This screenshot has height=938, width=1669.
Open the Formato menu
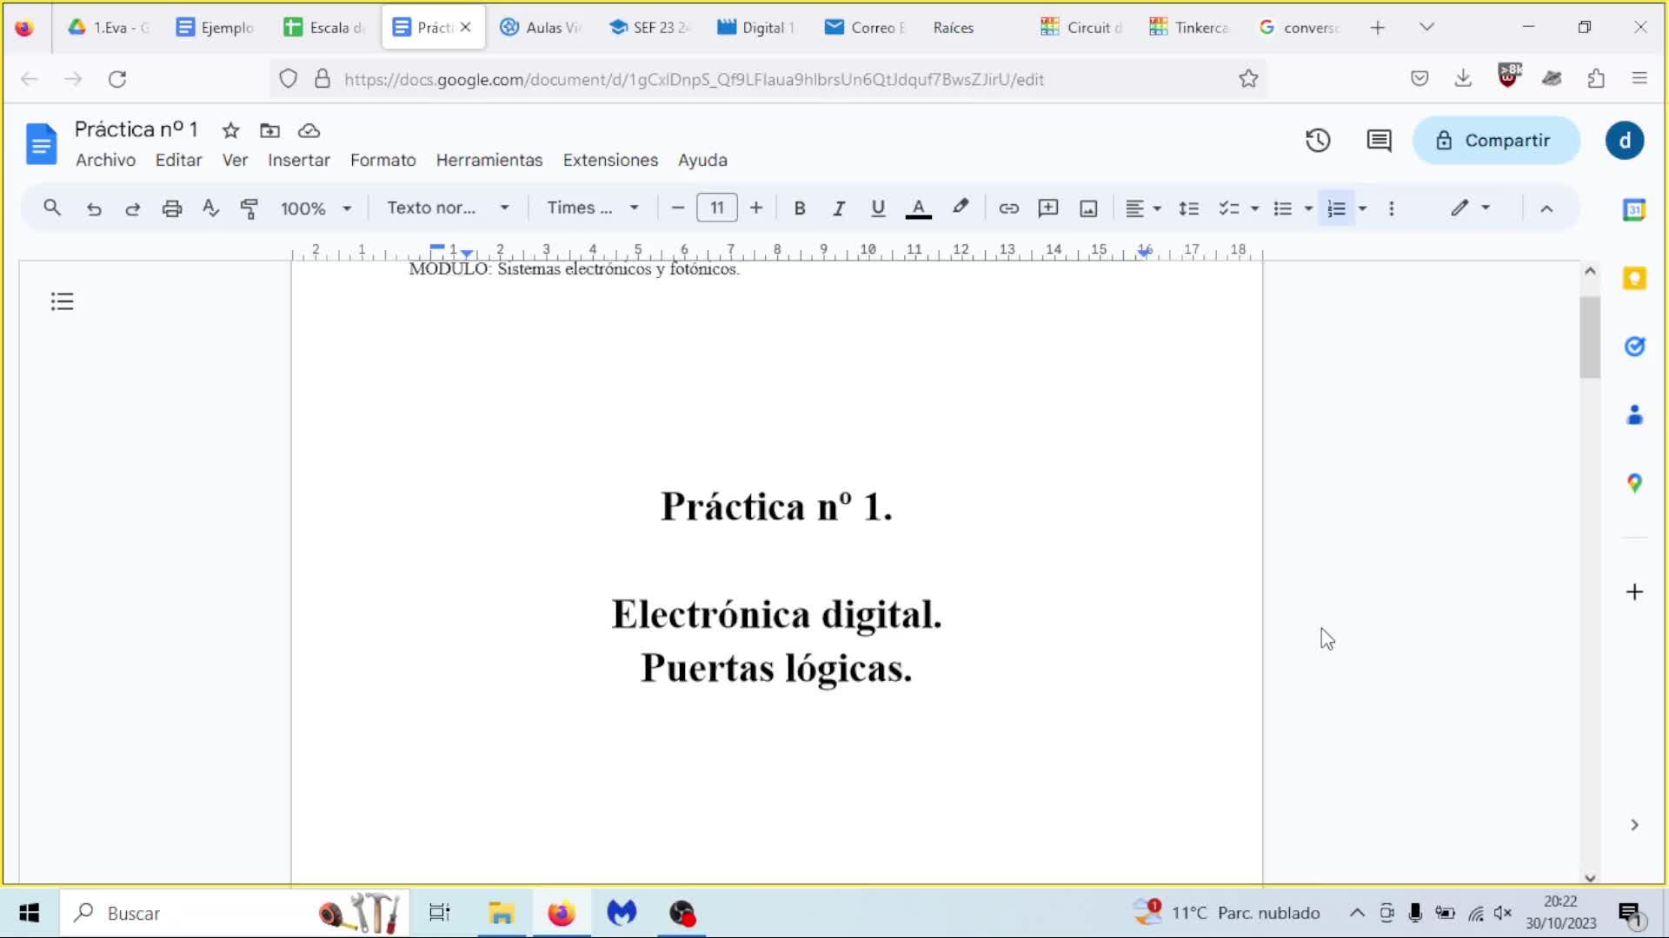[x=382, y=161]
